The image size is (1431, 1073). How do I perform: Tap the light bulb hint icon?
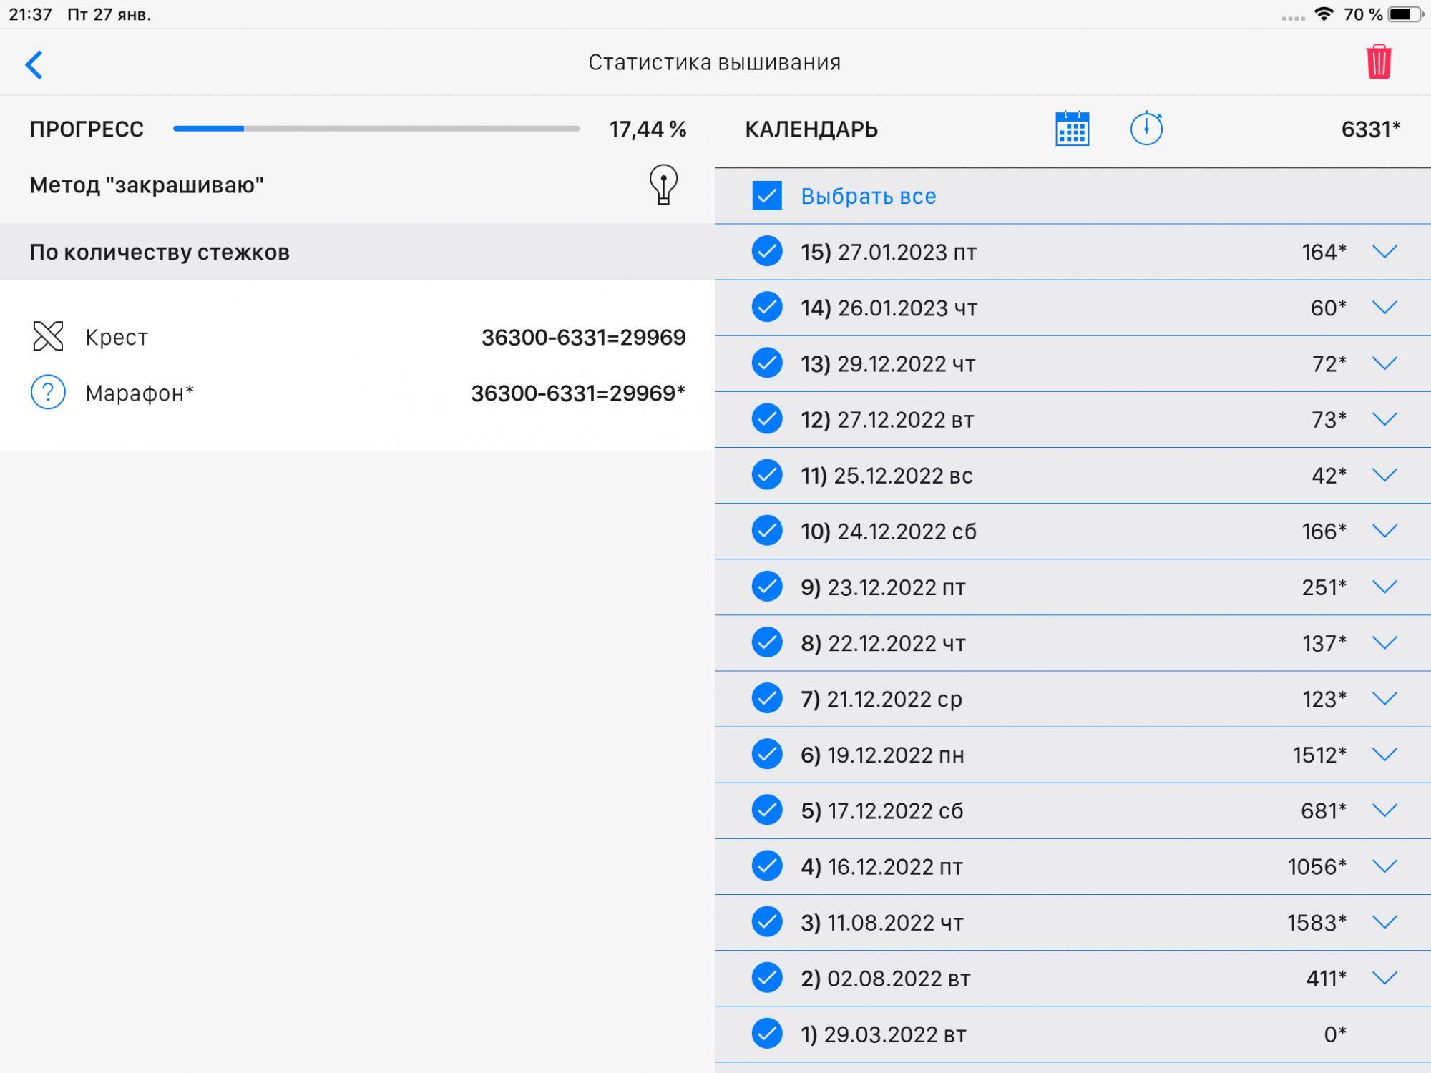663,185
